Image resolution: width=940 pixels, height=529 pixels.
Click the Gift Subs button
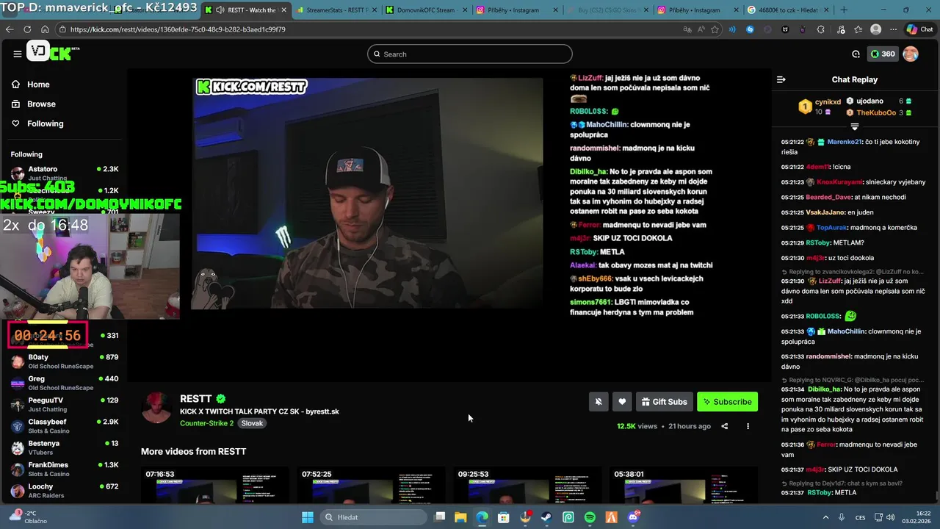664,401
